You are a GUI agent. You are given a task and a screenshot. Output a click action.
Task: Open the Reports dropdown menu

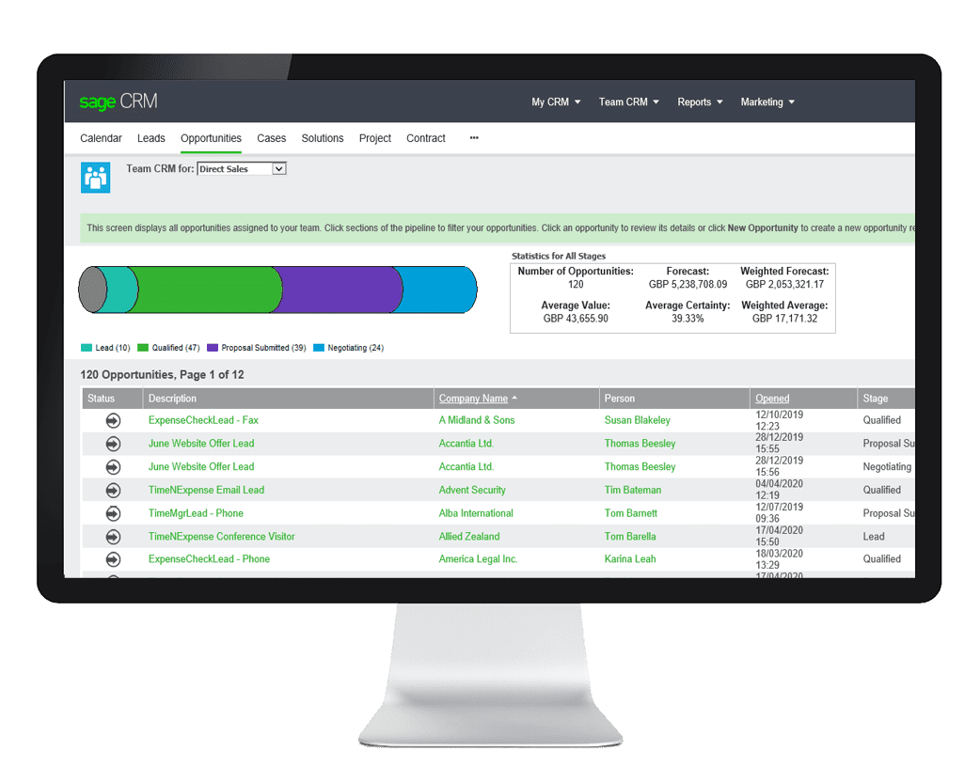click(700, 102)
